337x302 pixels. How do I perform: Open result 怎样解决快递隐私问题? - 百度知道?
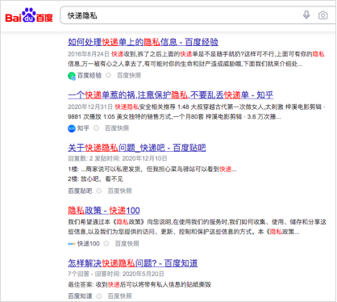(133, 263)
